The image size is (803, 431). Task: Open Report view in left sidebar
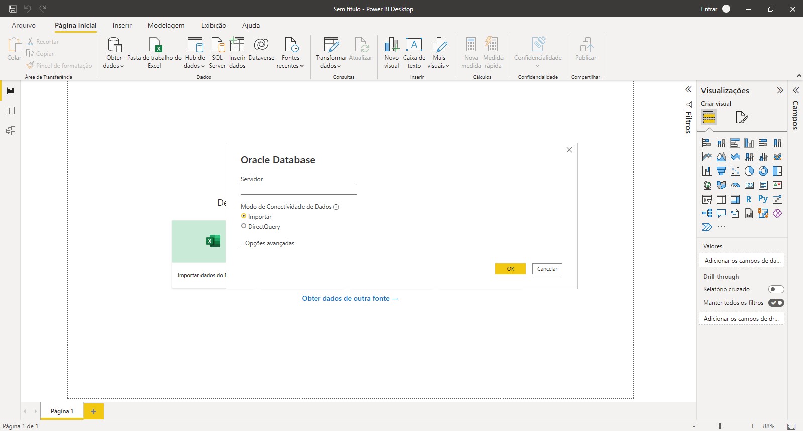click(10, 91)
